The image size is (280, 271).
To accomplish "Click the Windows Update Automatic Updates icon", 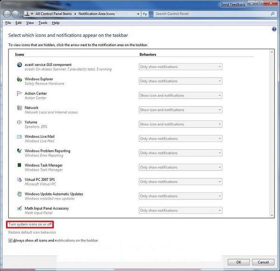I will click(19, 194).
